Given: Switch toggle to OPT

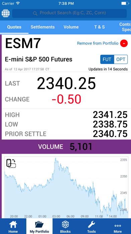Looking at the screenshot, I should tap(121, 60).
